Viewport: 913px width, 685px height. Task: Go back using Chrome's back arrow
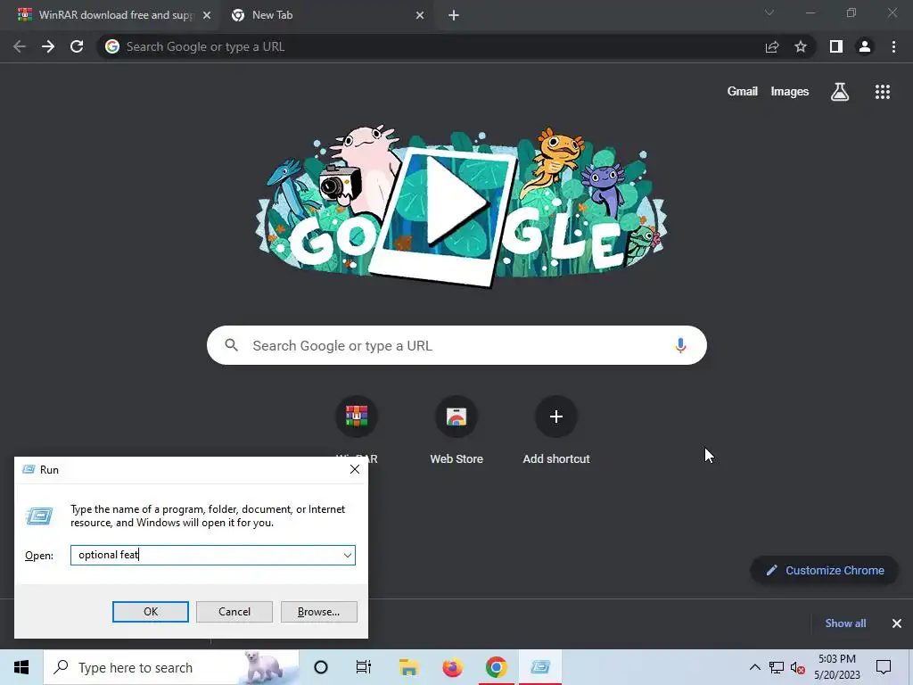click(20, 46)
